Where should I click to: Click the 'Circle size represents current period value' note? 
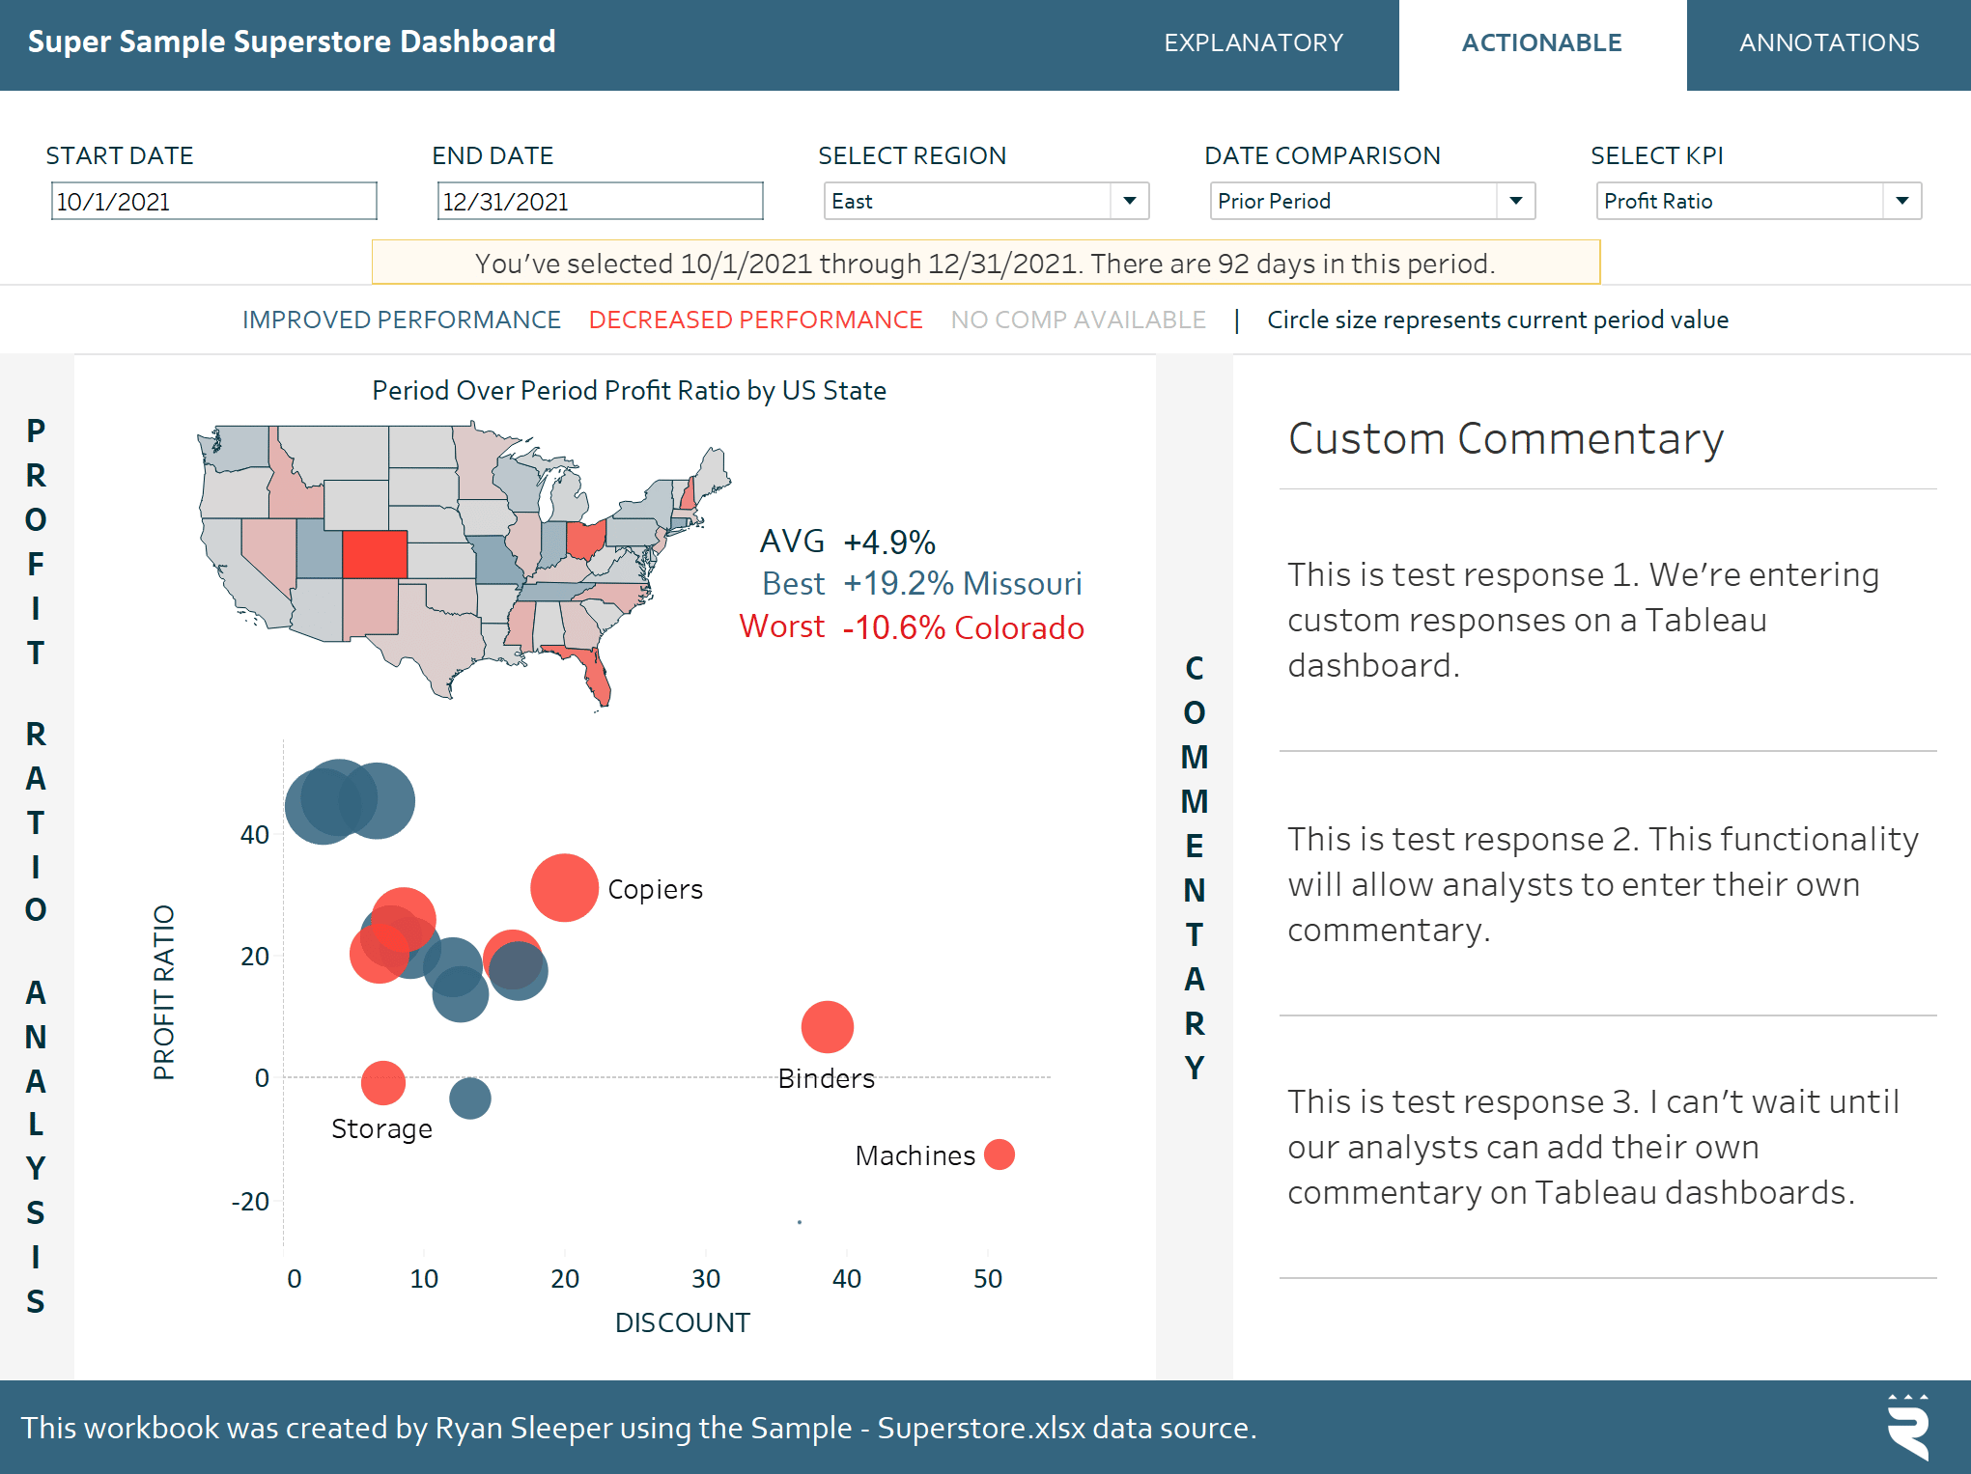point(1498,320)
